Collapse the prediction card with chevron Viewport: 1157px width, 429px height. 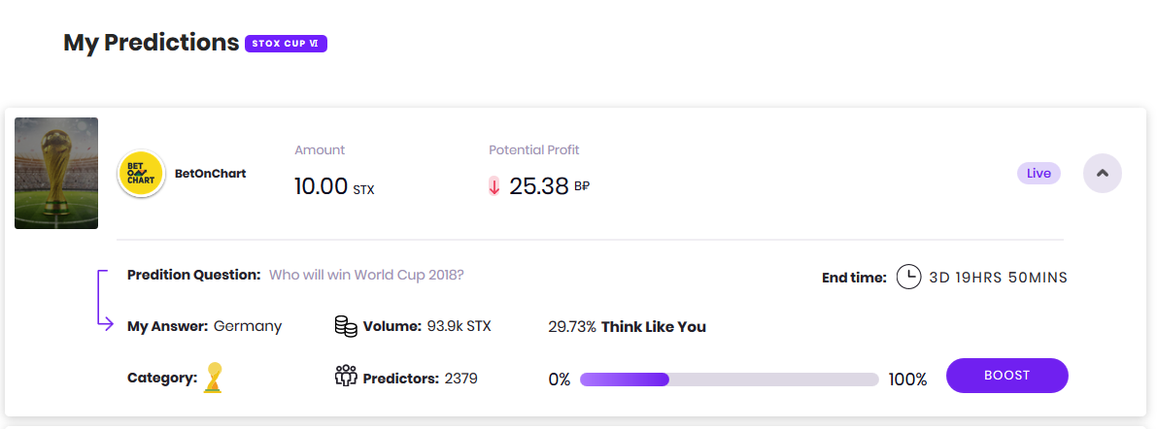(x=1102, y=174)
